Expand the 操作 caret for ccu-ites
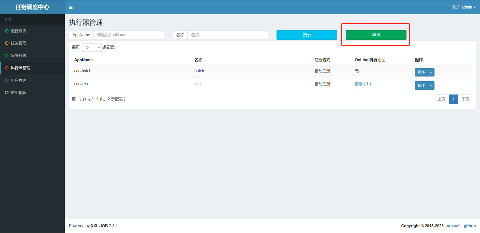The image size is (480, 233). click(x=431, y=85)
